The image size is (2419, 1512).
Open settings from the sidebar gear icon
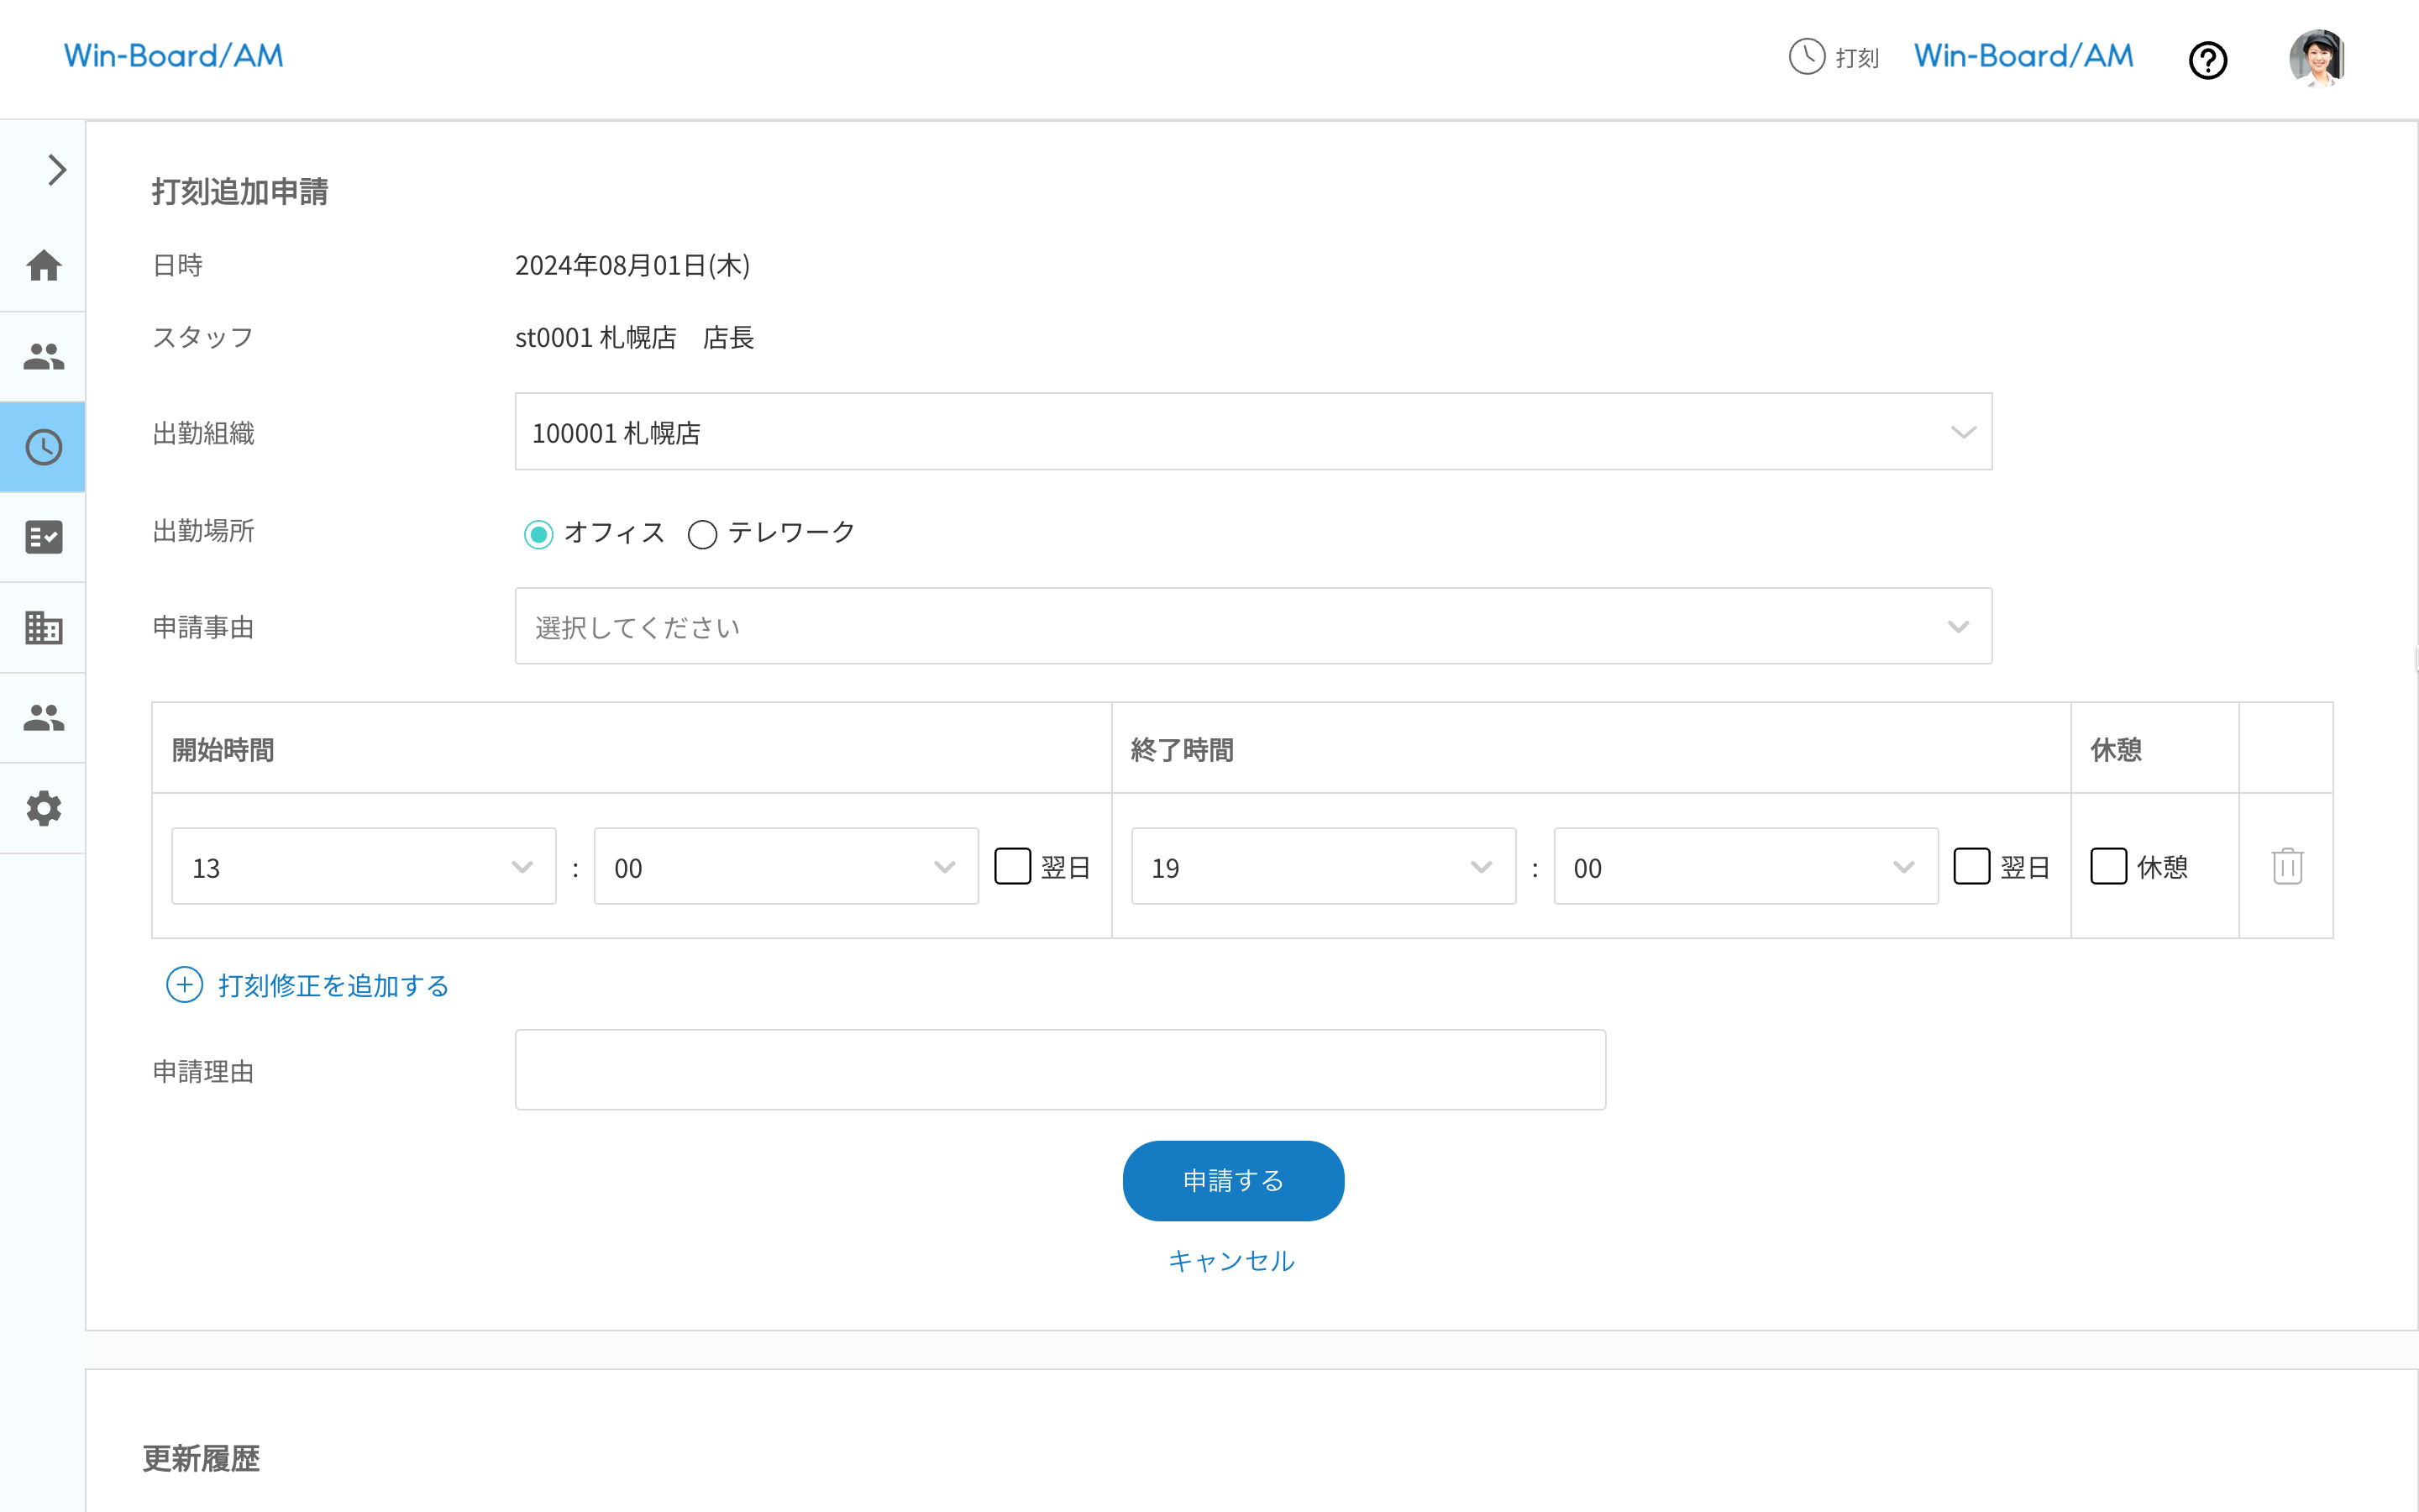[x=43, y=809]
